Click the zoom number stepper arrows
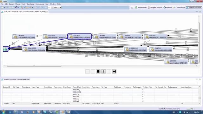The width and height of the screenshot is (203, 114). [x=52, y=8]
